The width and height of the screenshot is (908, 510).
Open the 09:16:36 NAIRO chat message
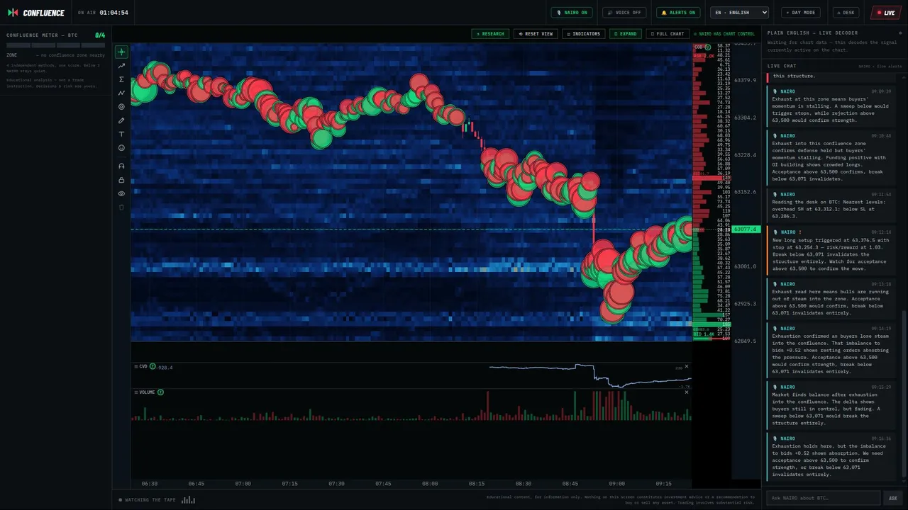830,457
